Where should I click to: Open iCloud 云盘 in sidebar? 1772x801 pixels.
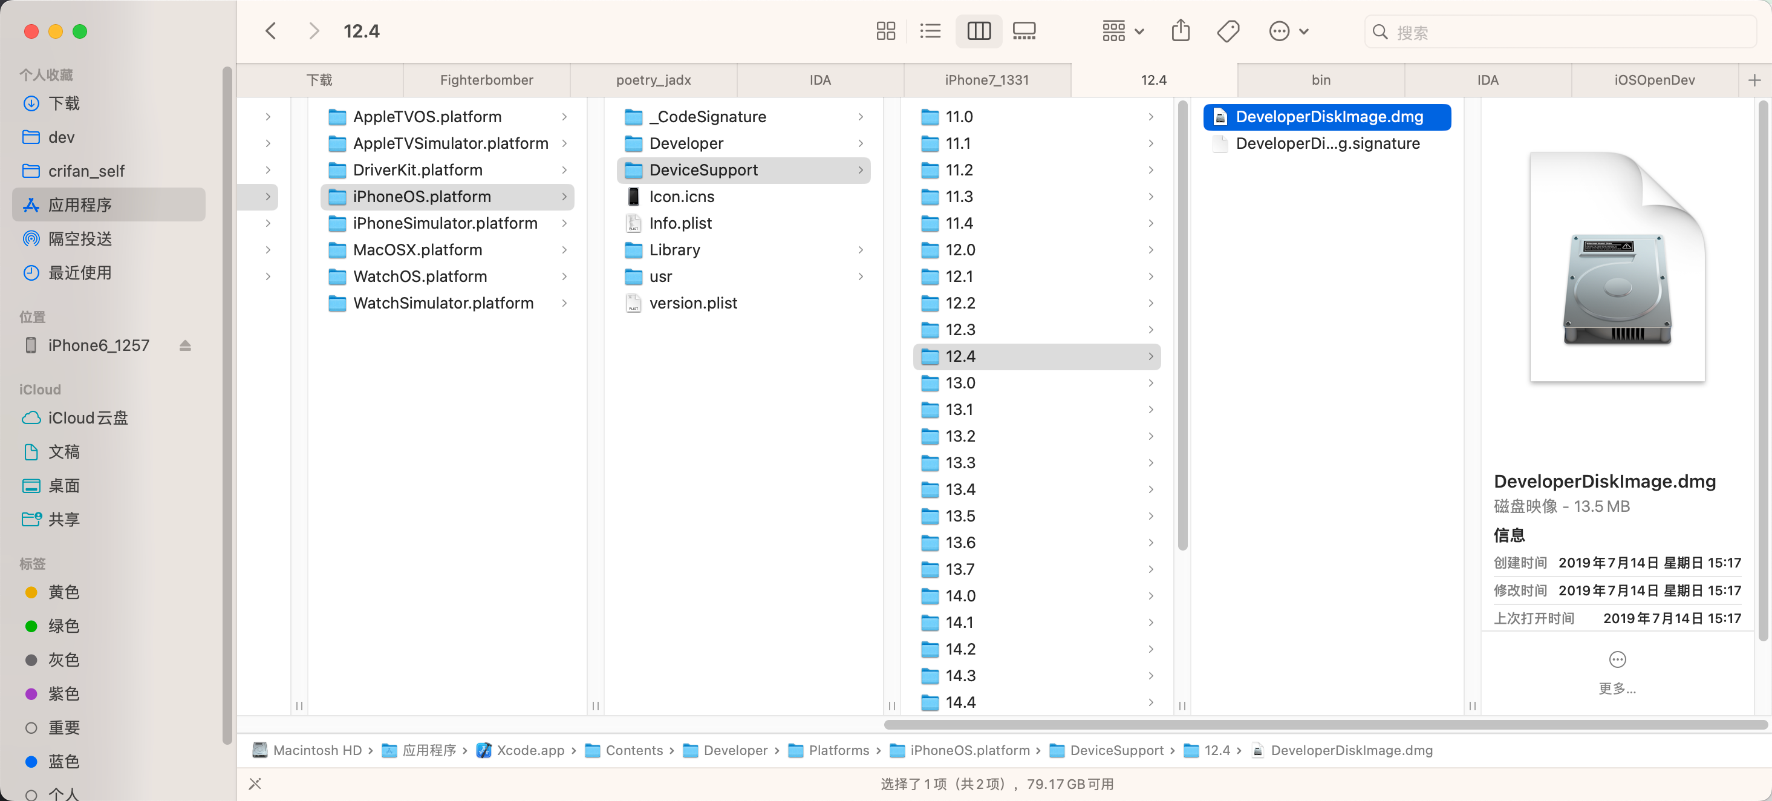[x=109, y=417]
